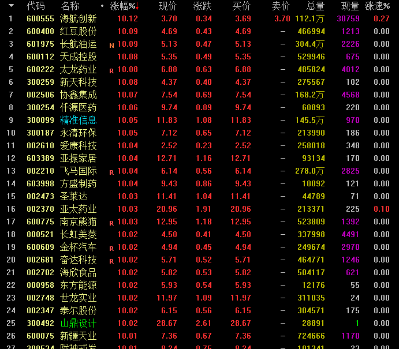Select stock 亚太药业

tap(78, 209)
